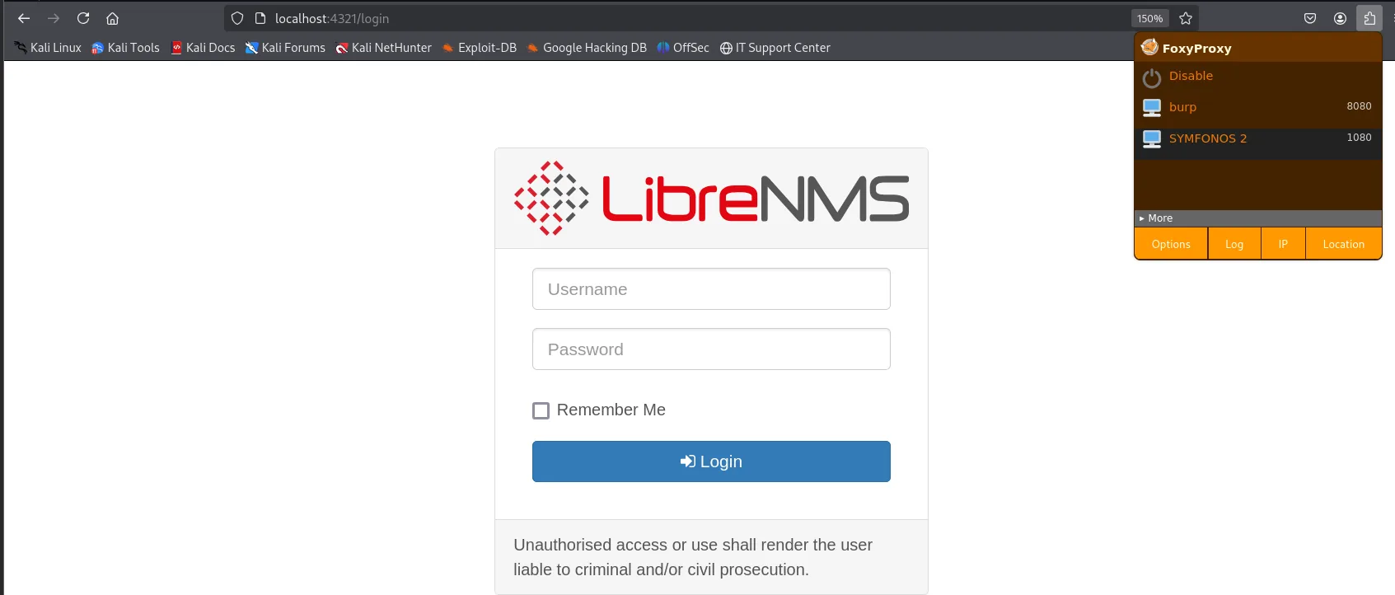Go back to the previous page
Viewport: 1395px width, 595px height.
[x=24, y=18]
